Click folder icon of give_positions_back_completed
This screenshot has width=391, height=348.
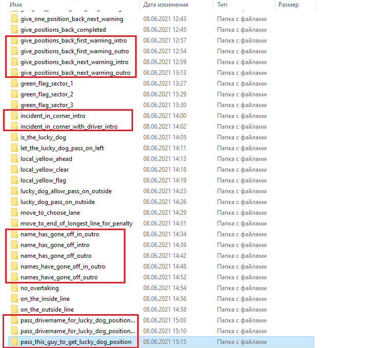(x=14, y=30)
